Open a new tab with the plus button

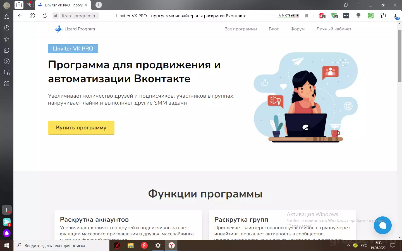pos(99,5)
